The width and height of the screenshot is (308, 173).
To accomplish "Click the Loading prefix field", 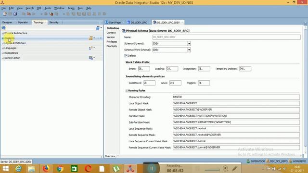I will (172, 69).
